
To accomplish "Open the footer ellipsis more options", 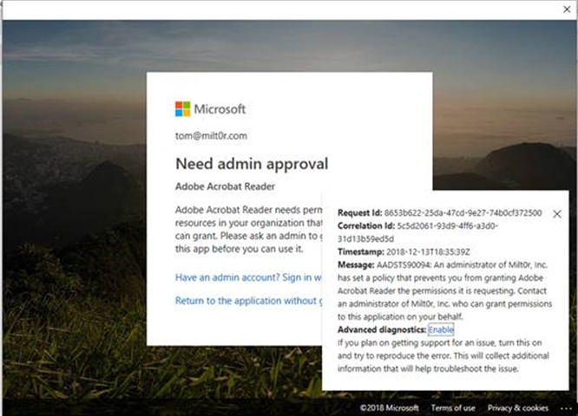I will click(566, 408).
